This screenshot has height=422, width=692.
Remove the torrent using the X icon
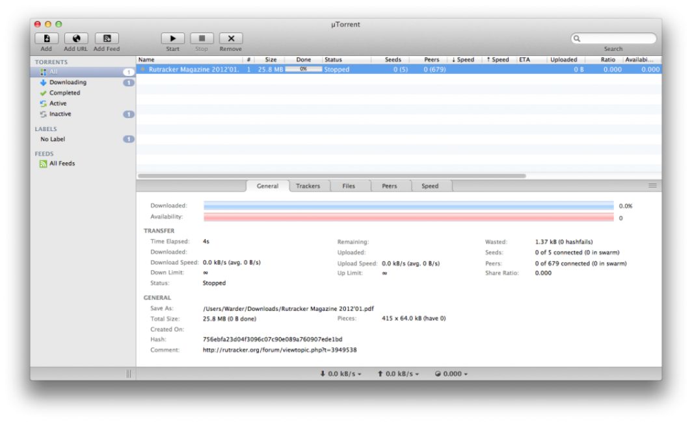click(x=231, y=39)
